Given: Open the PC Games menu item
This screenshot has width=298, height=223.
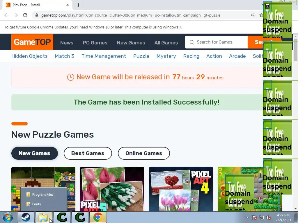Looking at the screenshot, I should pyautogui.click(x=95, y=43).
